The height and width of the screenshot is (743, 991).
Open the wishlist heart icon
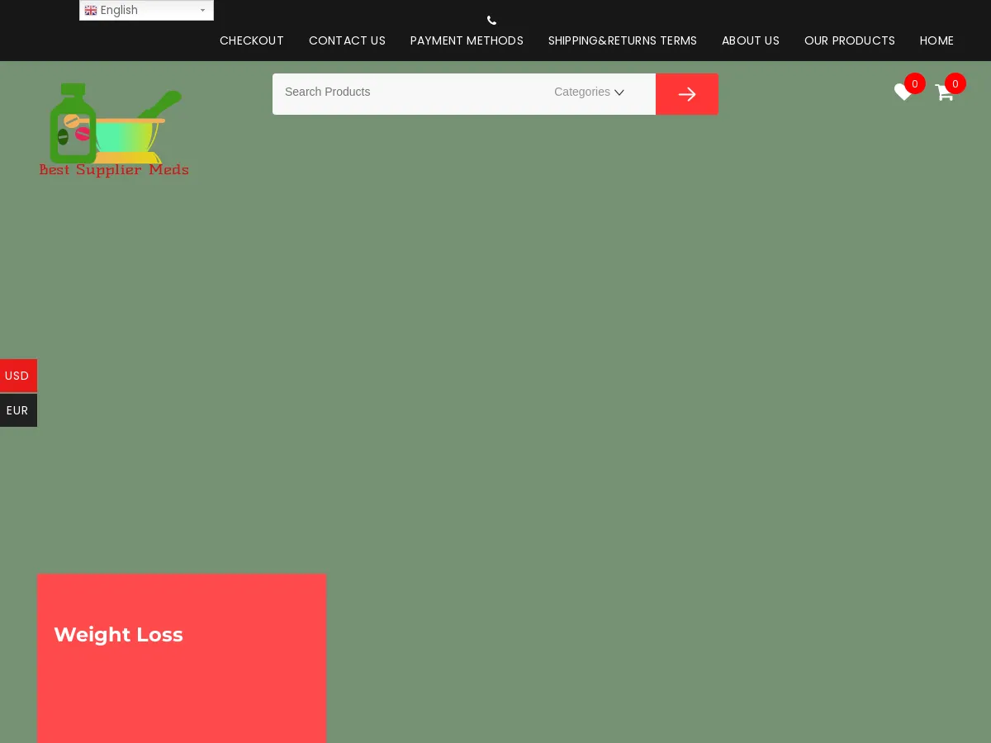902,92
